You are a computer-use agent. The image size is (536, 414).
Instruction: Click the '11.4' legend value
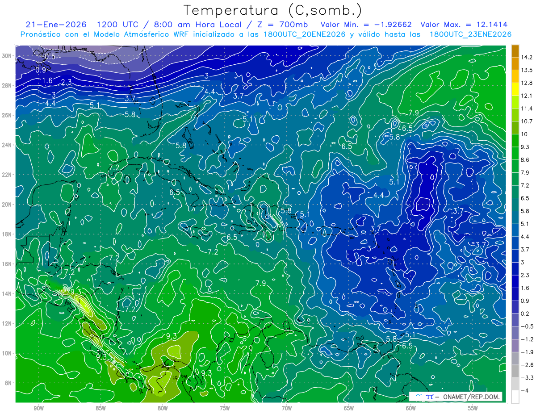click(x=527, y=109)
